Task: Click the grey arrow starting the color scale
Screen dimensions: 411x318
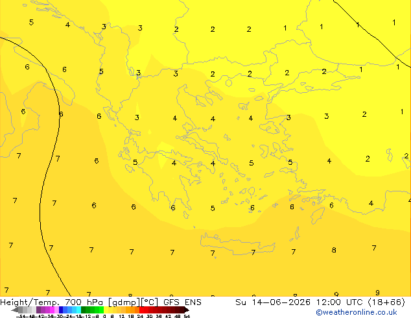Action: [15, 310]
